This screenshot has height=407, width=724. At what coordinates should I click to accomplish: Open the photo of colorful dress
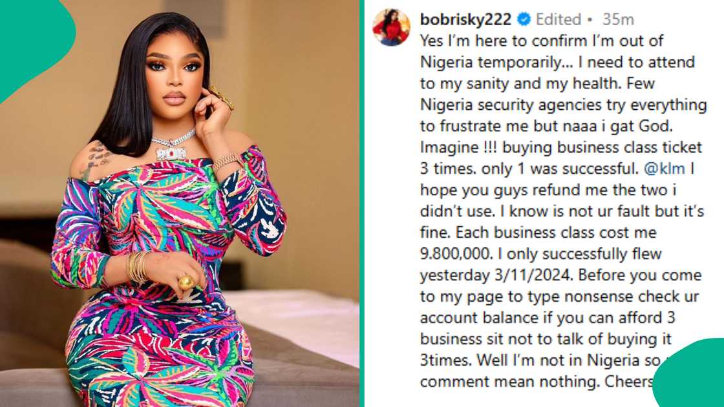tap(179, 203)
